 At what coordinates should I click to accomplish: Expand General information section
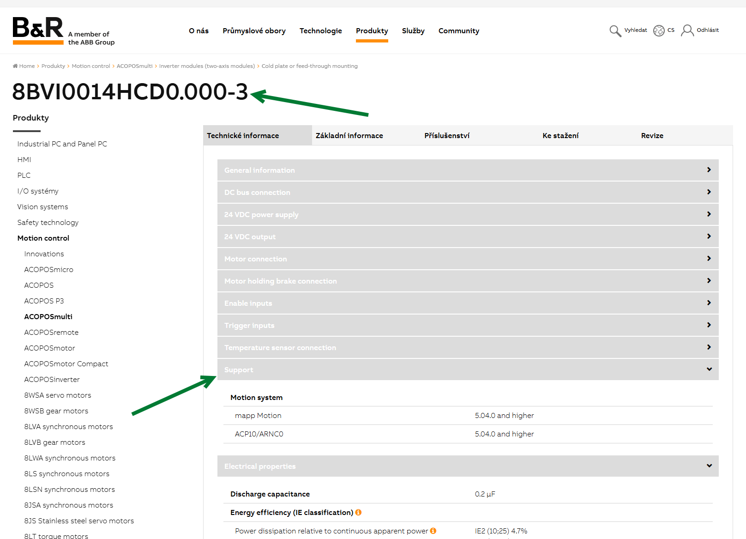(x=468, y=170)
